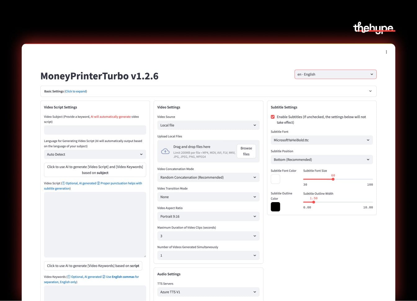417x301 pixels.
Task: Open Number of Videos Generated Simultaneously dropdown
Action: 208,255
